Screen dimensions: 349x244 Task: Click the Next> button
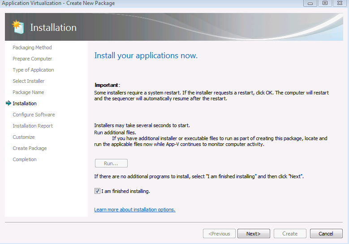pyautogui.click(x=254, y=234)
